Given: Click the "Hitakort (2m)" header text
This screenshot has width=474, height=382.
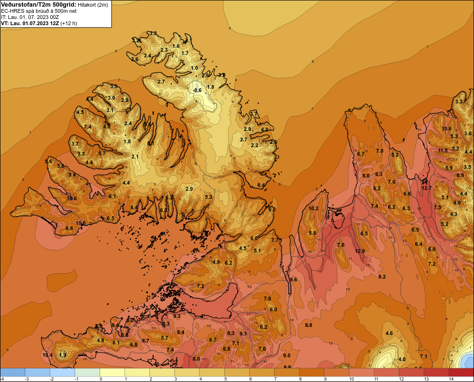Looking at the screenshot, I should pos(93,5).
